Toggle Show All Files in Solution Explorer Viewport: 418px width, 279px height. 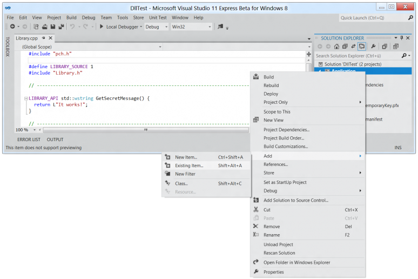[x=362, y=46]
